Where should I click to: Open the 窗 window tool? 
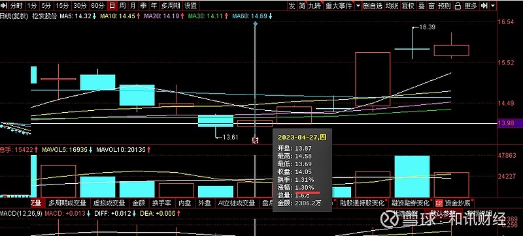click(431, 6)
